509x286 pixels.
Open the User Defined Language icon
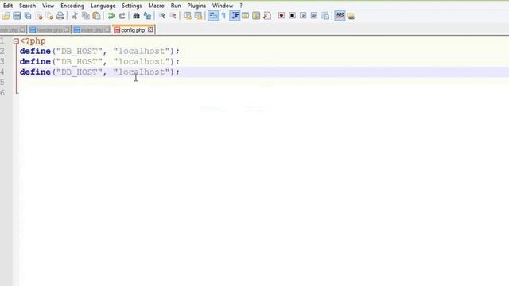tap(246, 16)
